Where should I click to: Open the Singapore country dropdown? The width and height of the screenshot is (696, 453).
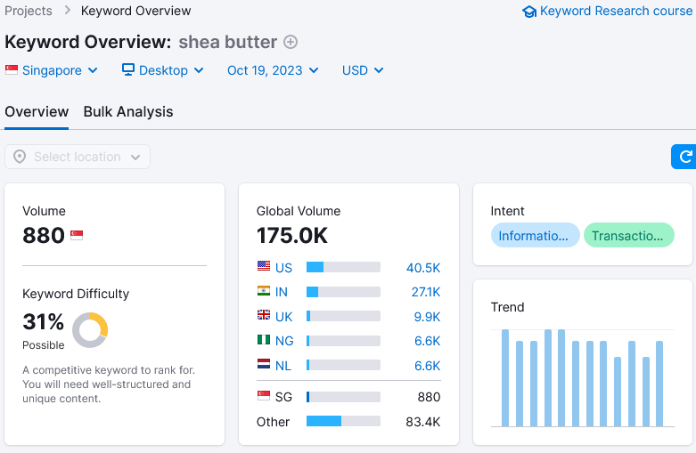pyautogui.click(x=52, y=70)
